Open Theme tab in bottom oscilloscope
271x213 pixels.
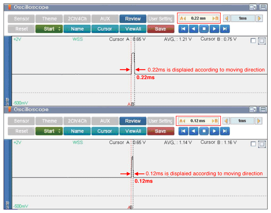(x=49, y=121)
